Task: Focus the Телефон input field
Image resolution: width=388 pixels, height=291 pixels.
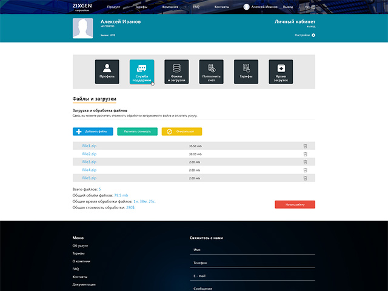Action: 252,263
